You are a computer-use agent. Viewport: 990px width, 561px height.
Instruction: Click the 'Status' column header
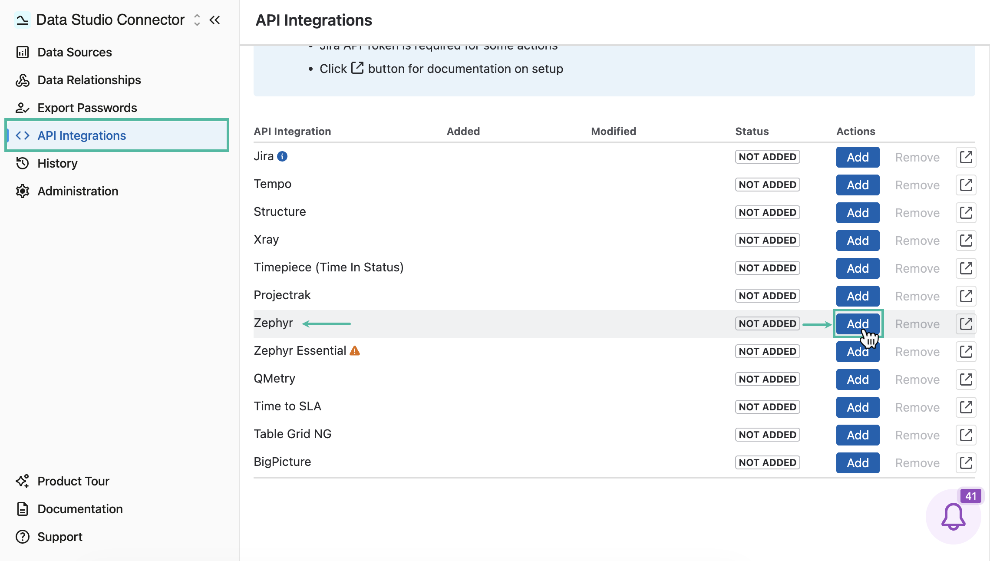752,131
